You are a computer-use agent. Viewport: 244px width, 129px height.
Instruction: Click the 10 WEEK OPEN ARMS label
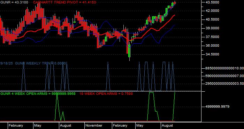click(106, 93)
